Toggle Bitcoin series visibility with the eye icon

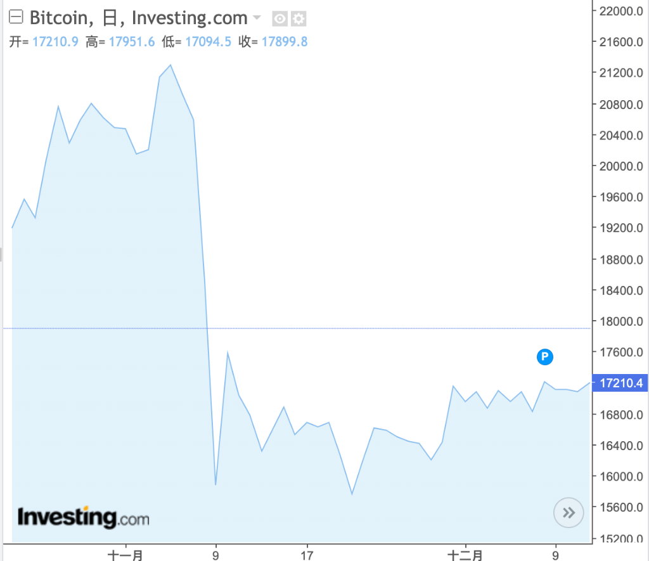click(x=280, y=18)
